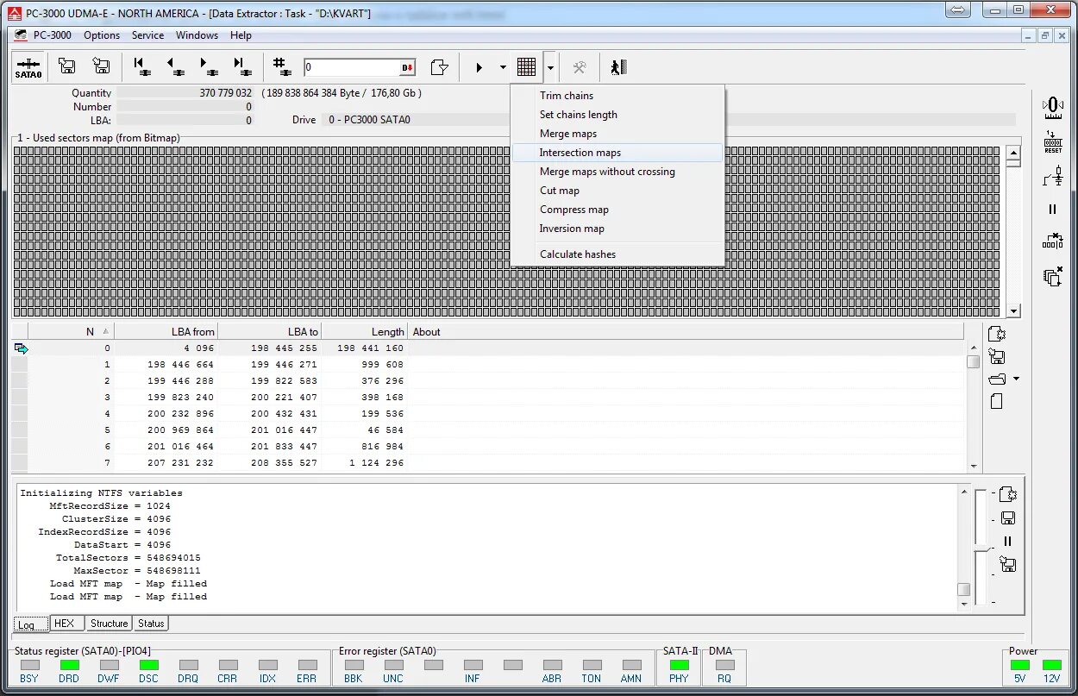Click the save-to-disk icon beside chain table

coord(997,357)
